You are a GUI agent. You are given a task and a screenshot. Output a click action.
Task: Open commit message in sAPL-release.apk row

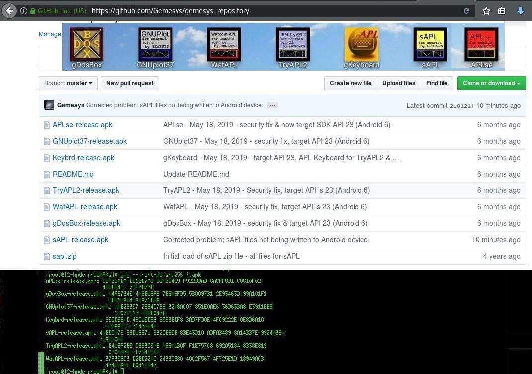tap(266, 240)
